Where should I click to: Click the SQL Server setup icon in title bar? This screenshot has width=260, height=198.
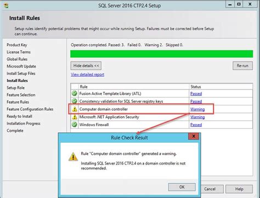(x=6, y=5)
